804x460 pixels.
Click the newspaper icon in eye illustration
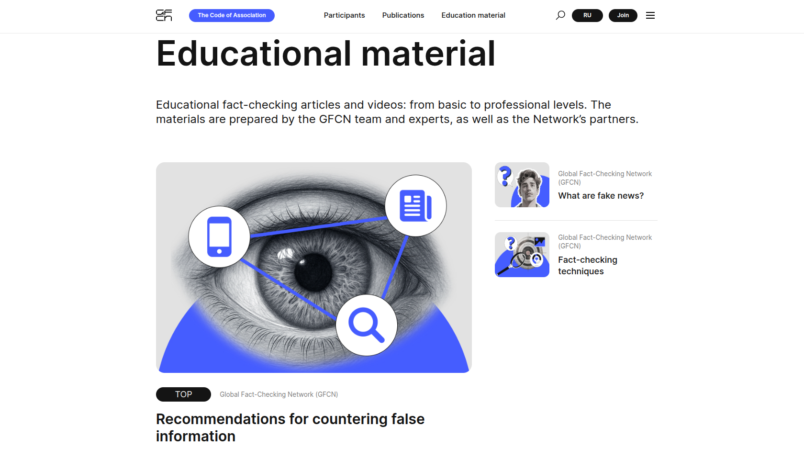tap(416, 206)
